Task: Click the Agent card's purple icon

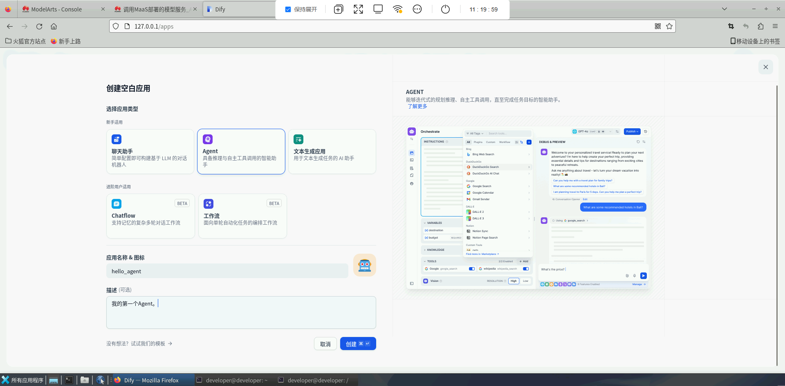Action: coord(208,139)
